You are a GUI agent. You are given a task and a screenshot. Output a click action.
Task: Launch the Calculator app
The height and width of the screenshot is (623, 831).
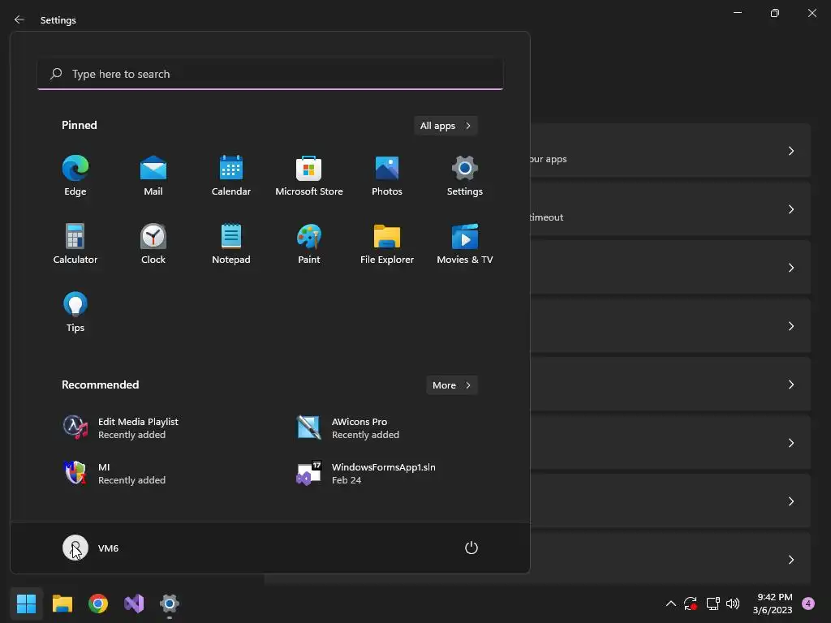click(x=75, y=244)
